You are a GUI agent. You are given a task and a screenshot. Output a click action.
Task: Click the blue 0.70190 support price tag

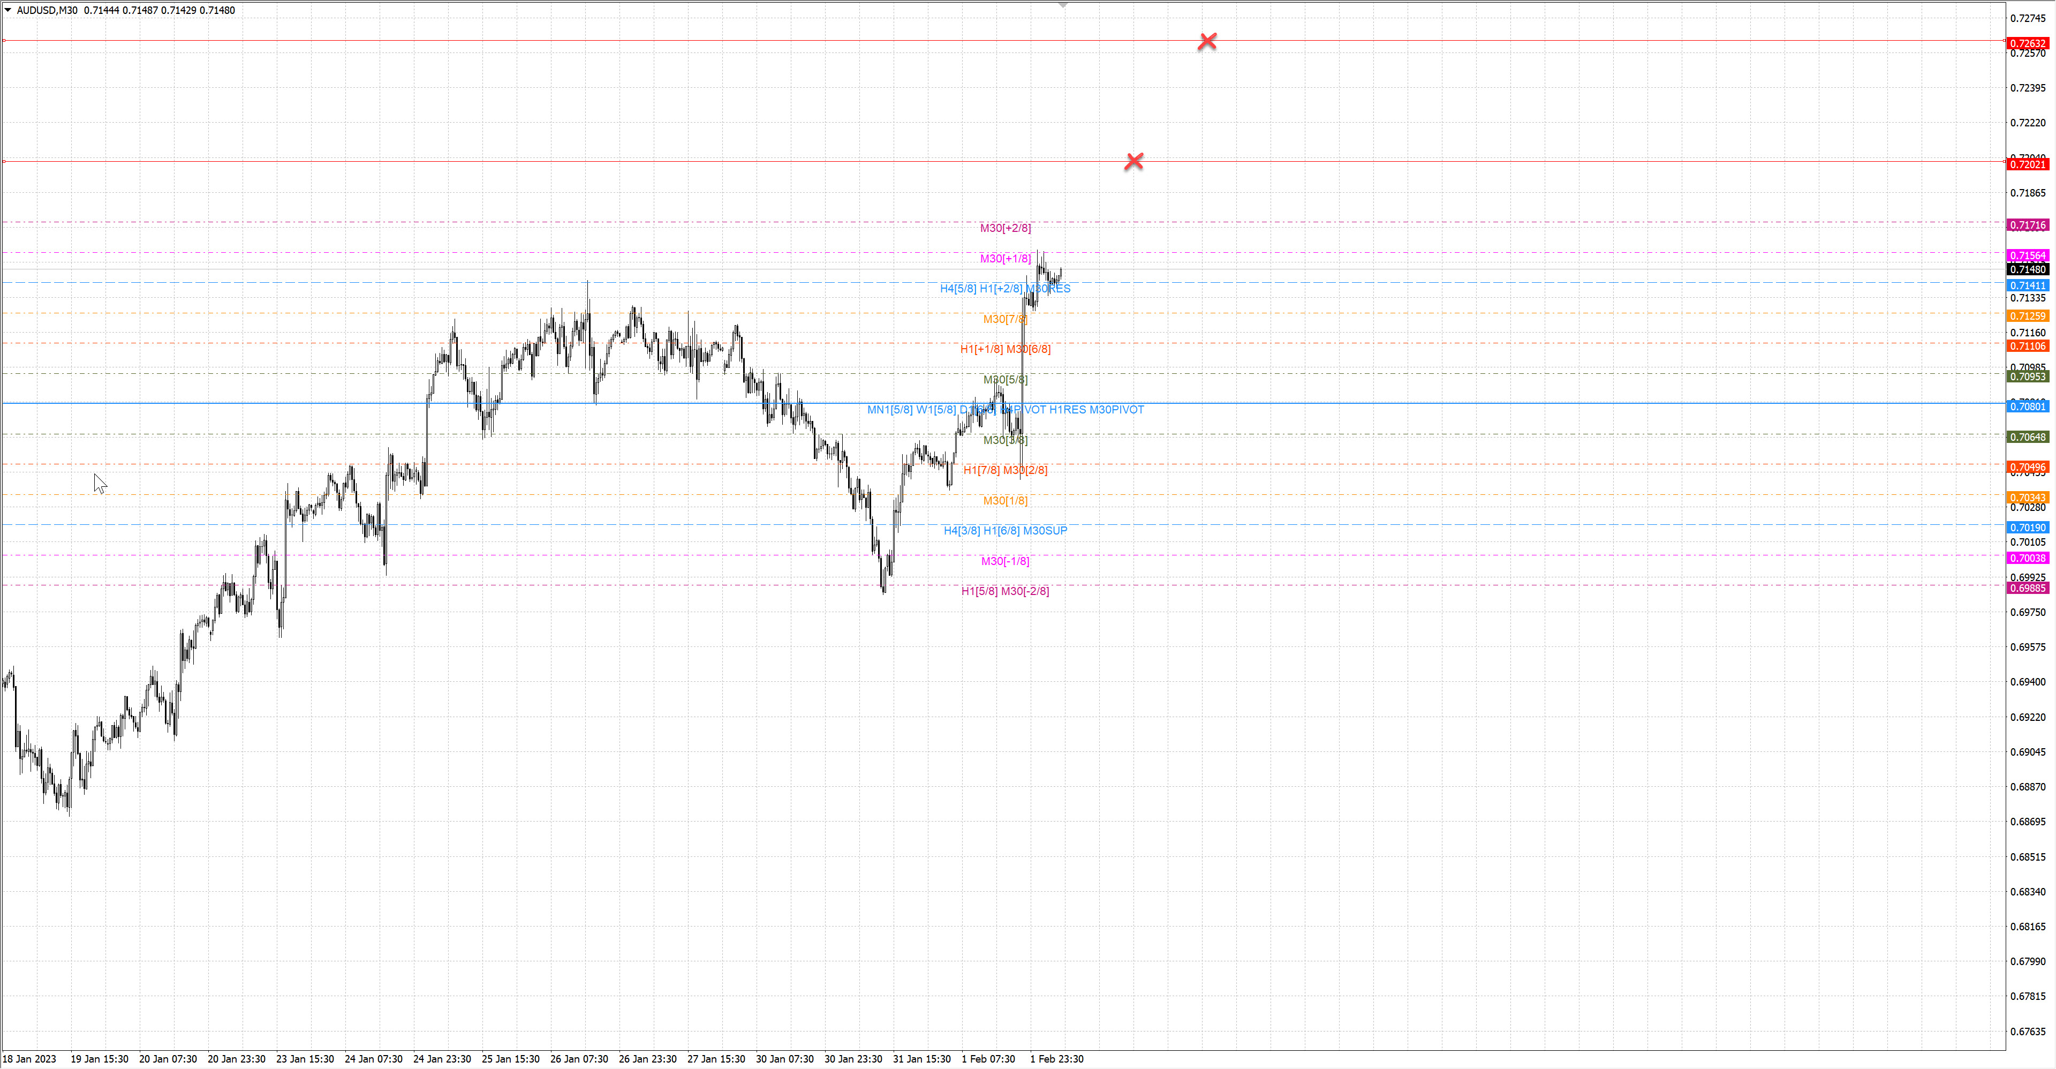point(2027,528)
